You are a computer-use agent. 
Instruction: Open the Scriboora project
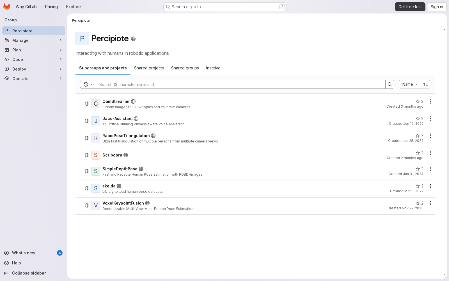(x=112, y=155)
